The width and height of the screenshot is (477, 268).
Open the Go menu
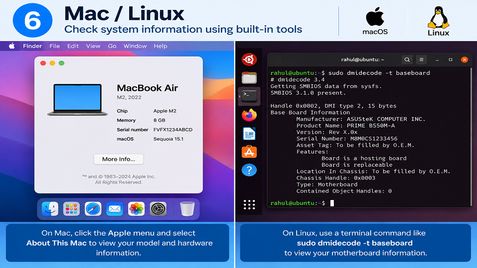(x=112, y=46)
